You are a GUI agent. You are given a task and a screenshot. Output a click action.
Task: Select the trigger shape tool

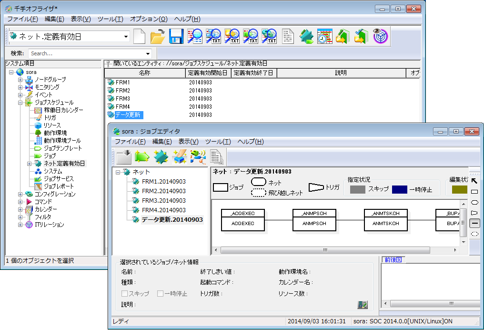(x=475, y=213)
